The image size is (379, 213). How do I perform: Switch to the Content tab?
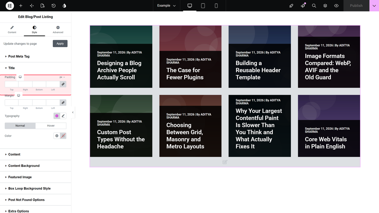coord(12,30)
